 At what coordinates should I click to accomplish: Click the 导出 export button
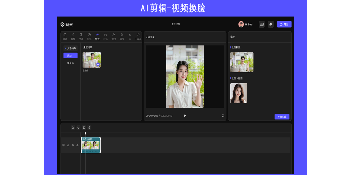[284, 24]
